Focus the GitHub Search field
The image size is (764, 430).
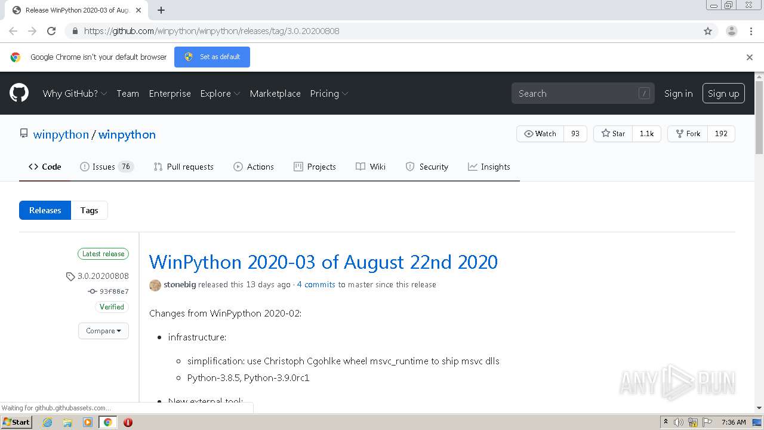[x=583, y=93]
